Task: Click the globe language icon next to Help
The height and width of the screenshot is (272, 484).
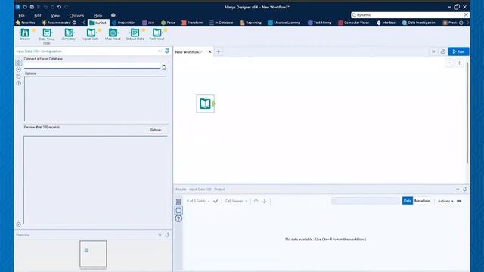Action: point(113,15)
